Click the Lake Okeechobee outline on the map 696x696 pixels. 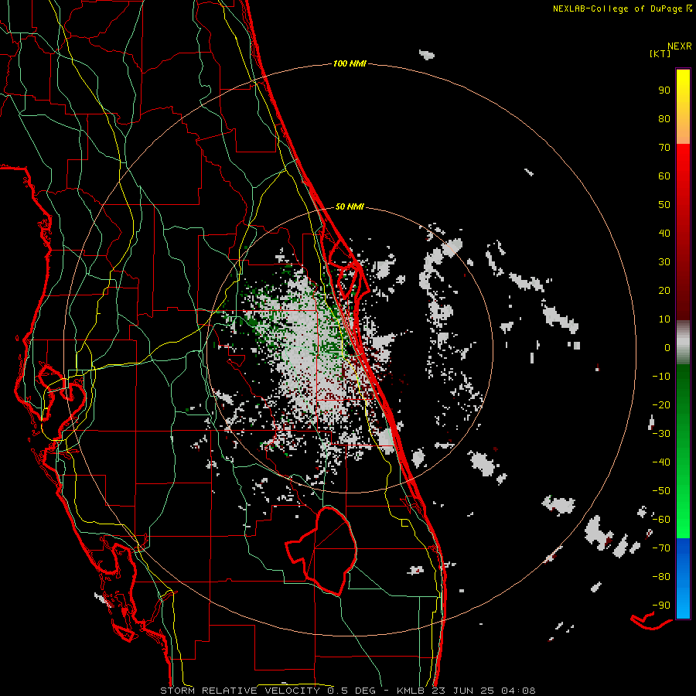[322, 551]
